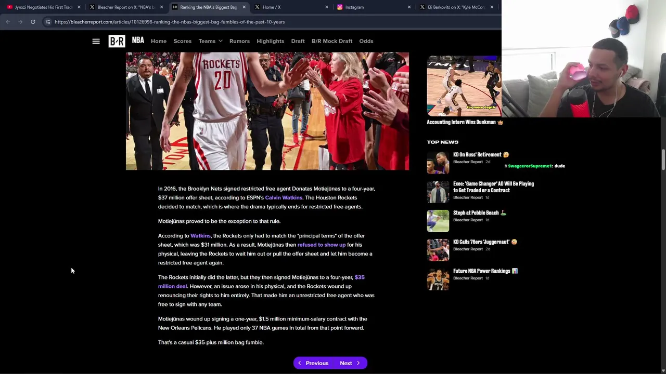Viewport: 666px width, 374px height.
Task: Click the Future NBA Power Rankings thumbnail
Action: tap(438, 279)
